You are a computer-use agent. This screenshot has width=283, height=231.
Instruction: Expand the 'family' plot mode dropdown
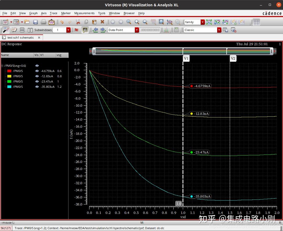click(202, 22)
